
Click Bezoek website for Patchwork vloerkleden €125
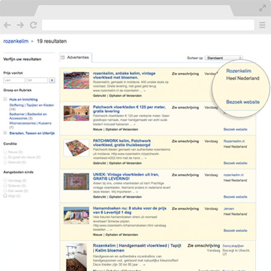[x=235, y=129]
